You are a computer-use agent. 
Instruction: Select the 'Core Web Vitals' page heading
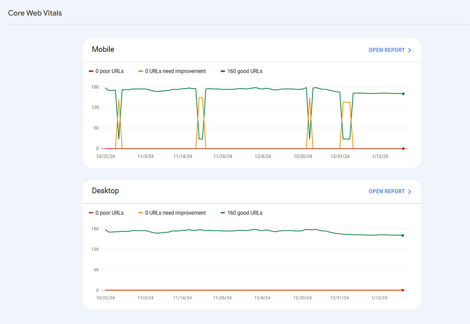click(35, 13)
